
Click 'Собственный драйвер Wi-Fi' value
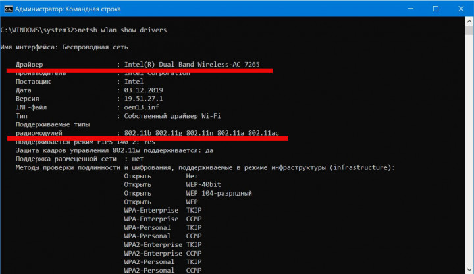click(x=172, y=116)
